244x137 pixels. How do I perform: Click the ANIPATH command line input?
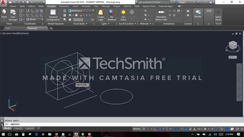[124, 124]
